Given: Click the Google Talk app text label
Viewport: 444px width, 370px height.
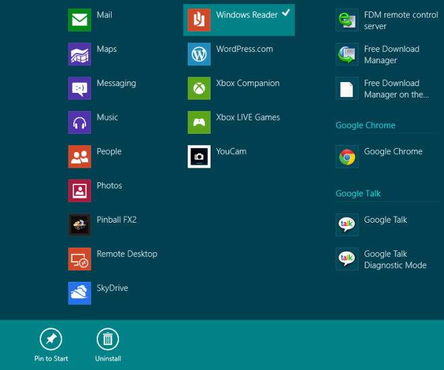Looking at the screenshot, I should point(385,220).
